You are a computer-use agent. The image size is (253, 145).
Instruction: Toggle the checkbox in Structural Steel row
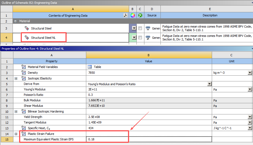(140, 28)
